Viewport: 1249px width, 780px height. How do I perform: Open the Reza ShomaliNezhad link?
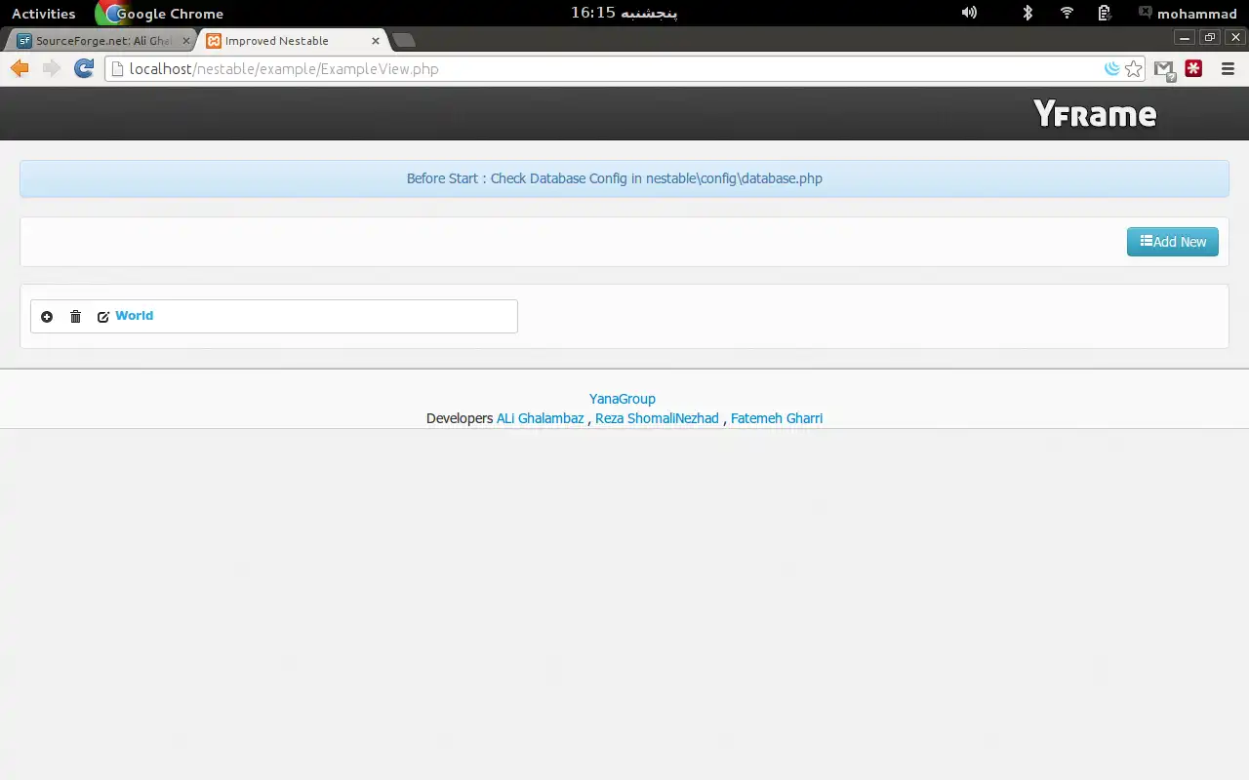[657, 418]
